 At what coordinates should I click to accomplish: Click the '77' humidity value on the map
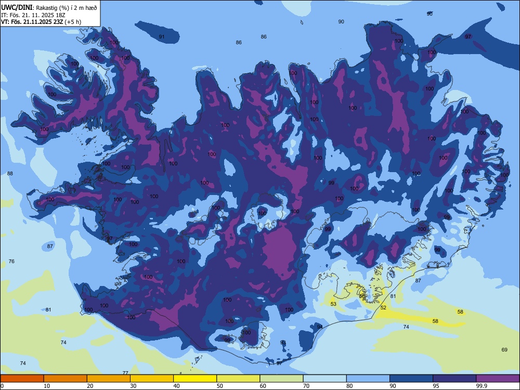(125, 373)
